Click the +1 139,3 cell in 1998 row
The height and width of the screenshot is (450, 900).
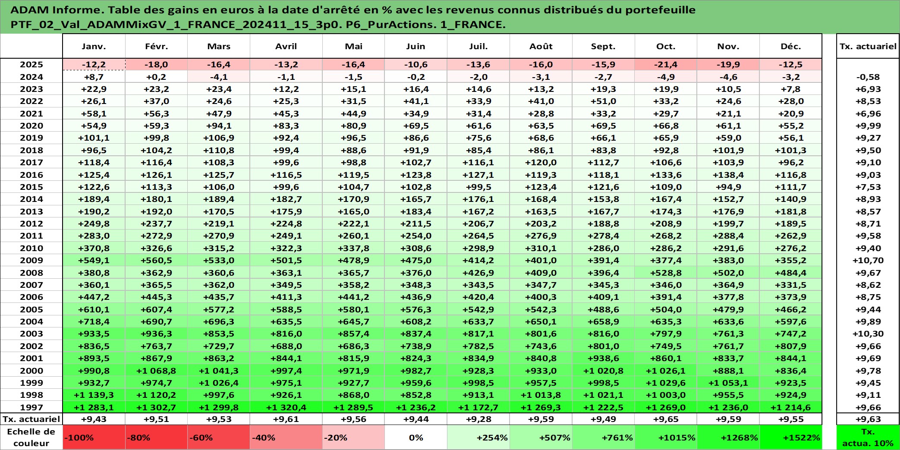(94, 395)
